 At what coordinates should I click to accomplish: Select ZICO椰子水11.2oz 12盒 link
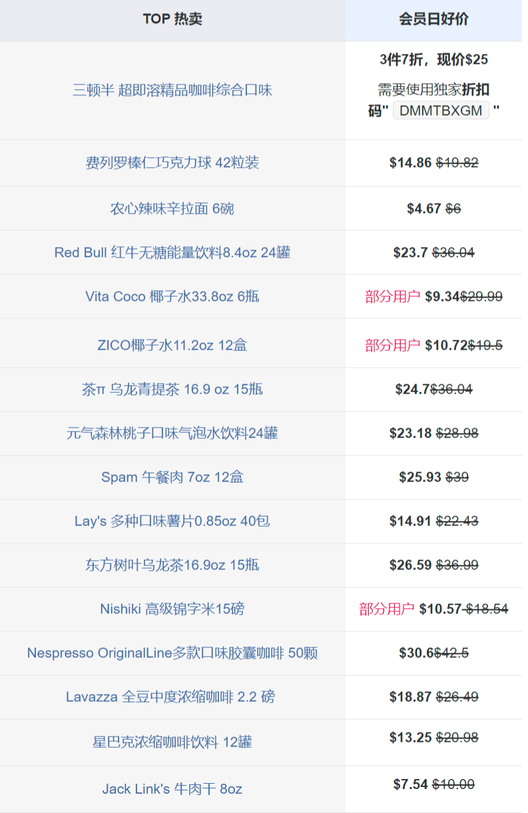(172, 345)
